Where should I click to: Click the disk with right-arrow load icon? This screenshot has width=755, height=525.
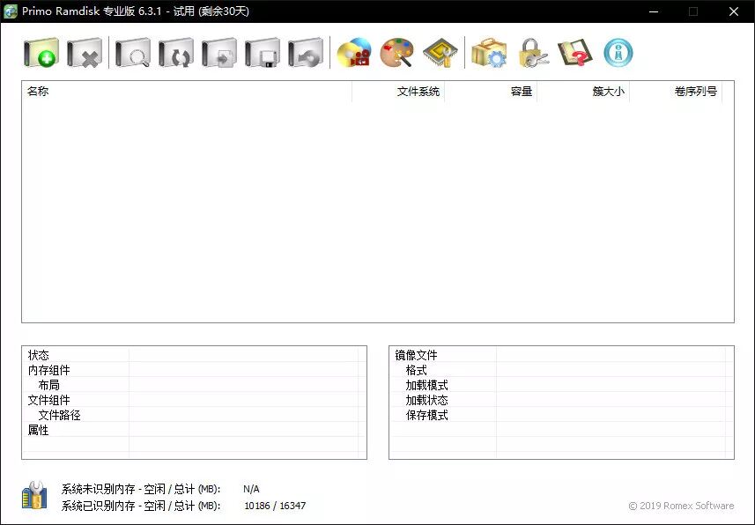pos(219,53)
